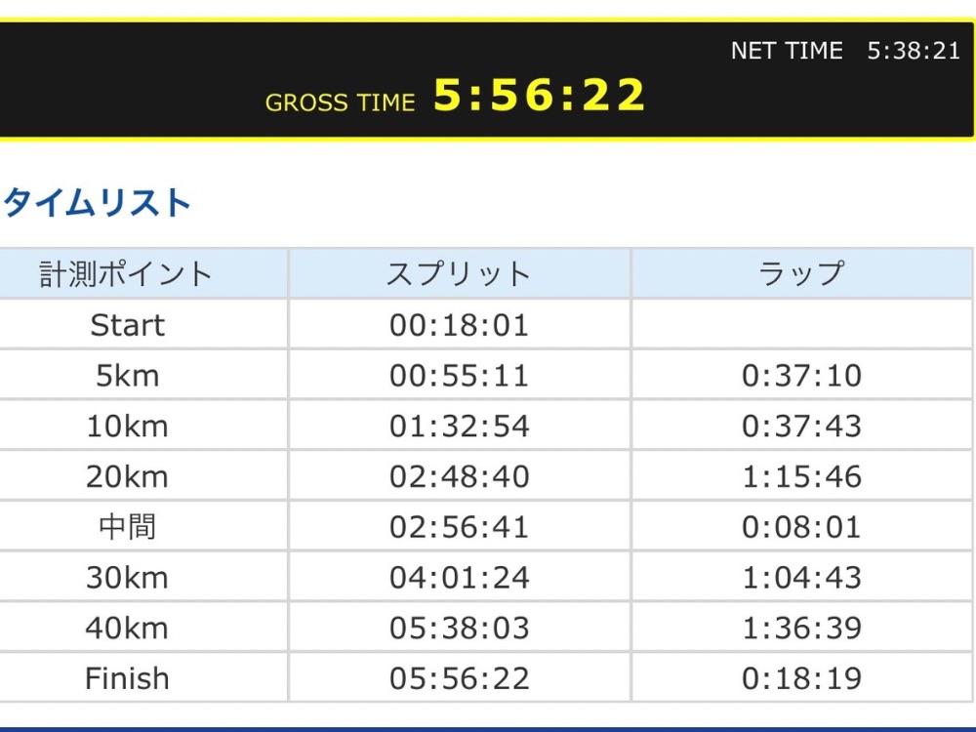Click the Finish lap time 0:18:19

(801, 678)
